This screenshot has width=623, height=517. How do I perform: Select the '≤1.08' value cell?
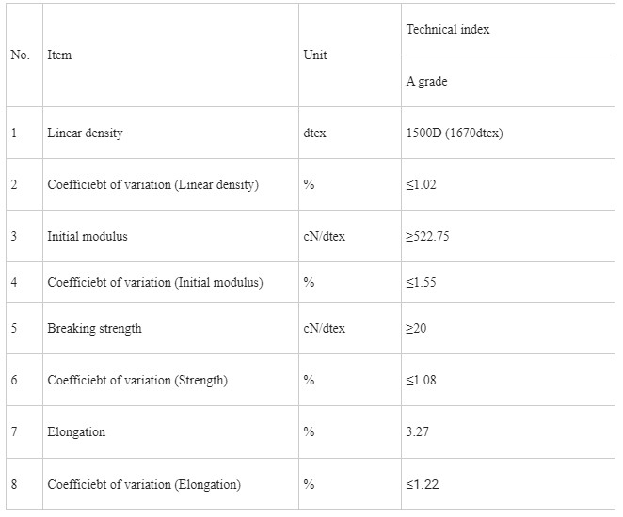coord(422,381)
